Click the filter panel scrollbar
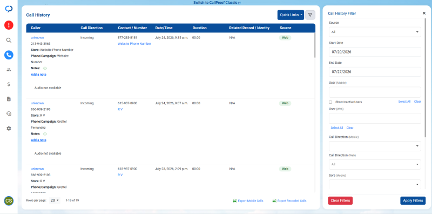This screenshot has width=432, height=214. [x=426, y=77]
